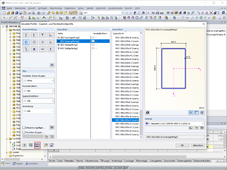
Task: Click the open folder icon in dialog footer
Action: click(x=46, y=145)
